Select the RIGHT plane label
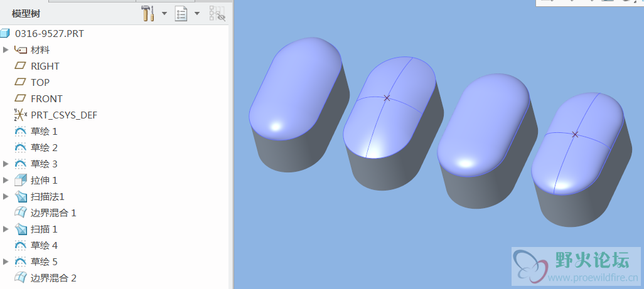Image resolution: width=644 pixels, height=289 pixels. pyautogui.click(x=45, y=66)
